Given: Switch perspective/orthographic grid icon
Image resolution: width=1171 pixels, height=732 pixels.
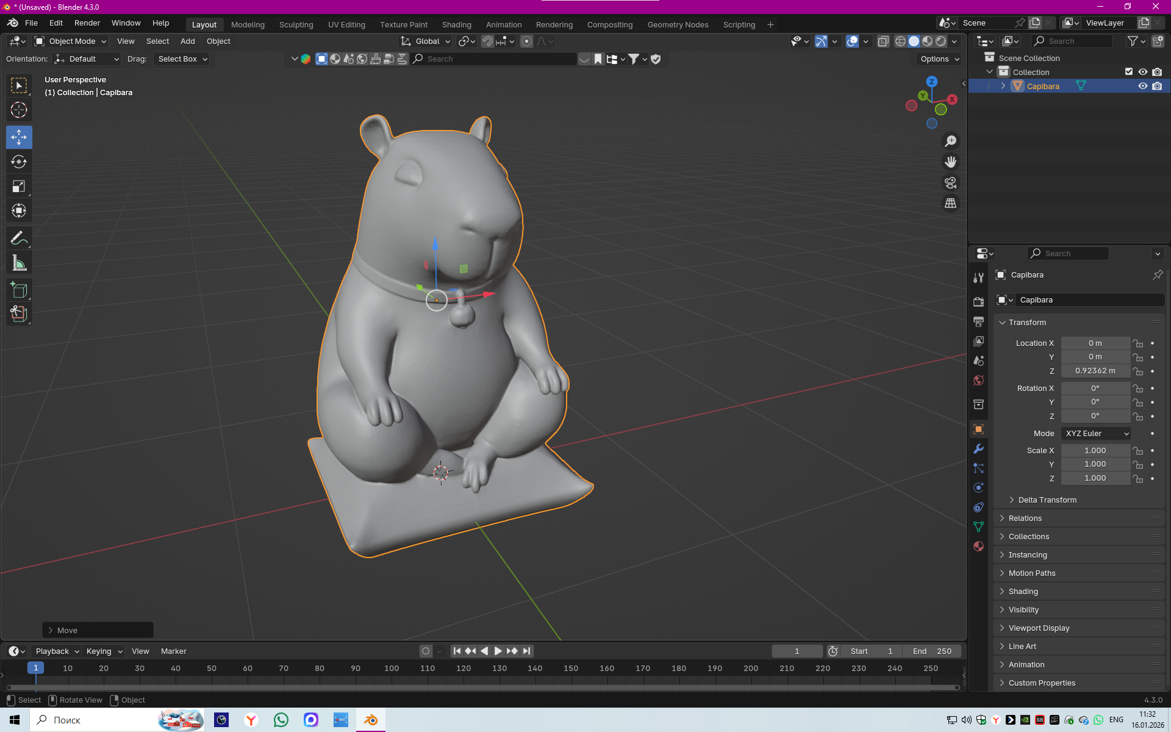Looking at the screenshot, I should point(950,203).
